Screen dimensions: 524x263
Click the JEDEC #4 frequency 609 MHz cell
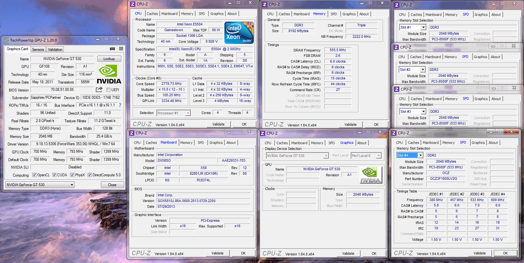[497, 200]
